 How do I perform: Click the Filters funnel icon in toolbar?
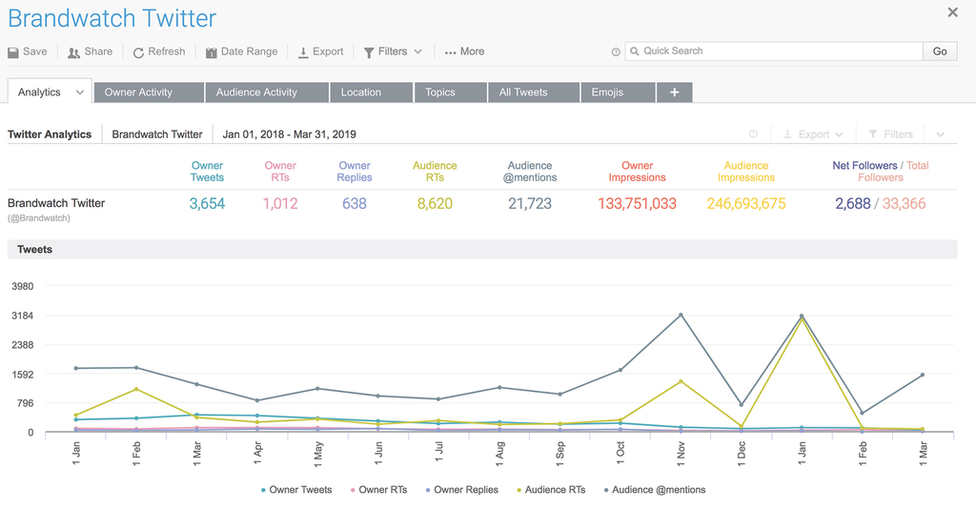pos(369,52)
